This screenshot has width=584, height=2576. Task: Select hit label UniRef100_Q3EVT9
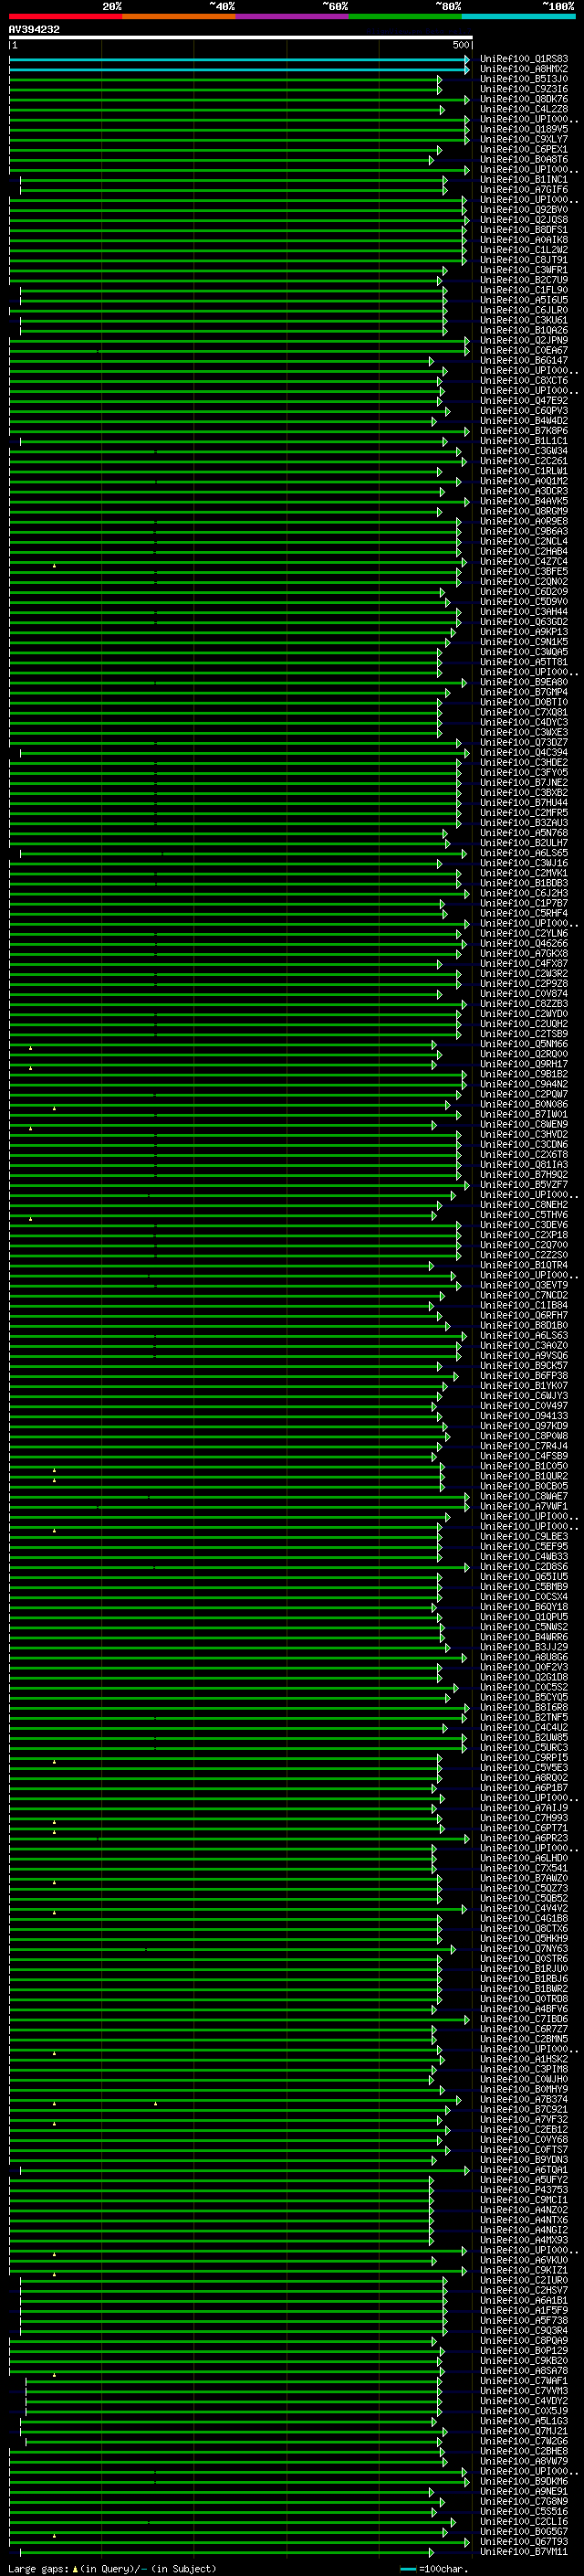click(524, 1285)
